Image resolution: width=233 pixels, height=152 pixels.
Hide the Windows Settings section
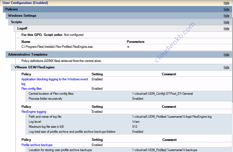pos(226,16)
